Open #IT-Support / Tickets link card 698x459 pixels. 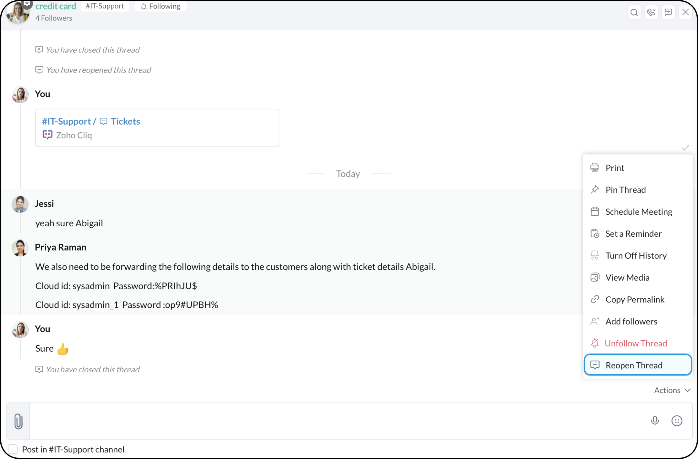(x=157, y=128)
